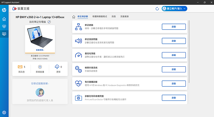The width and height of the screenshot is (214, 117).
Task: Switch to 修正與診斷 tab
Action: (x=83, y=17)
